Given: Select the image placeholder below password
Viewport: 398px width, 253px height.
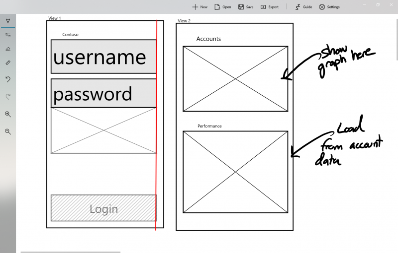Looking at the screenshot, I should [103, 130].
